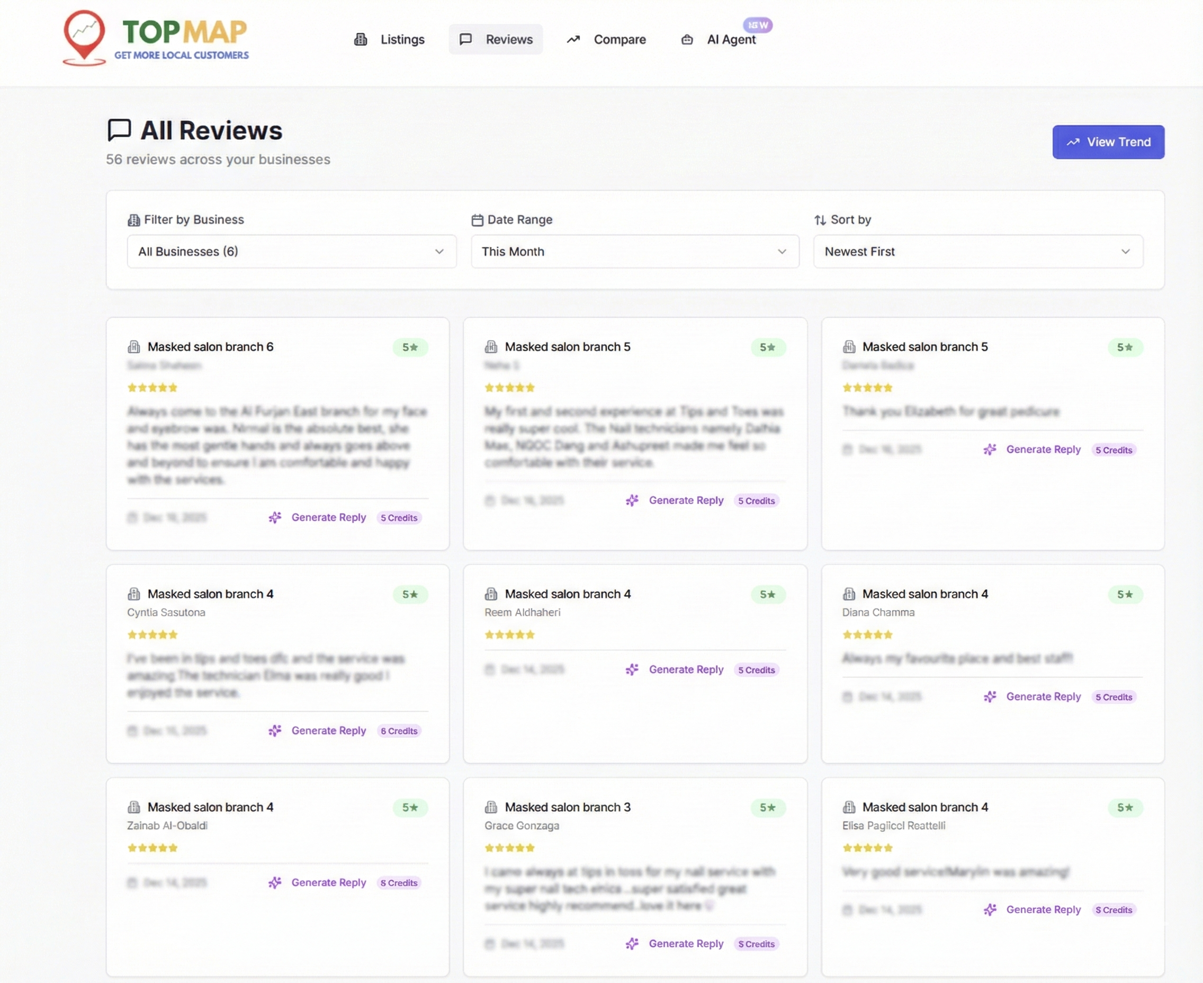Click the AI Agent robot icon
Viewport: 1203px width, 983px height.
(x=687, y=40)
